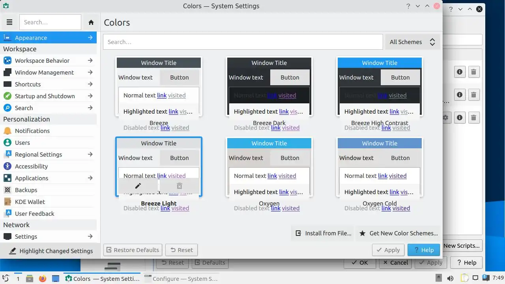Select the Breeze Dark color scheme preview
Image resolution: width=505 pixels, height=284 pixels.
[x=269, y=87]
